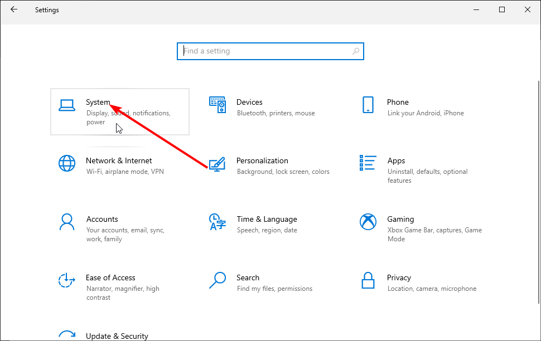Select Personalization title

click(x=262, y=160)
